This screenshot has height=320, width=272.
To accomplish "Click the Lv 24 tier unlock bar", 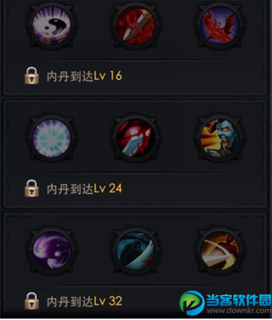I will click(x=135, y=190).
